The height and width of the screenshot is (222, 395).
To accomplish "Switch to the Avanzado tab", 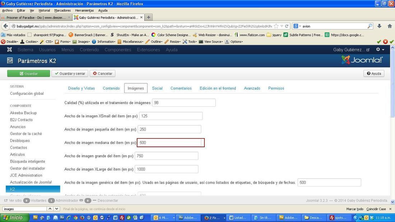I will point(252,88).
